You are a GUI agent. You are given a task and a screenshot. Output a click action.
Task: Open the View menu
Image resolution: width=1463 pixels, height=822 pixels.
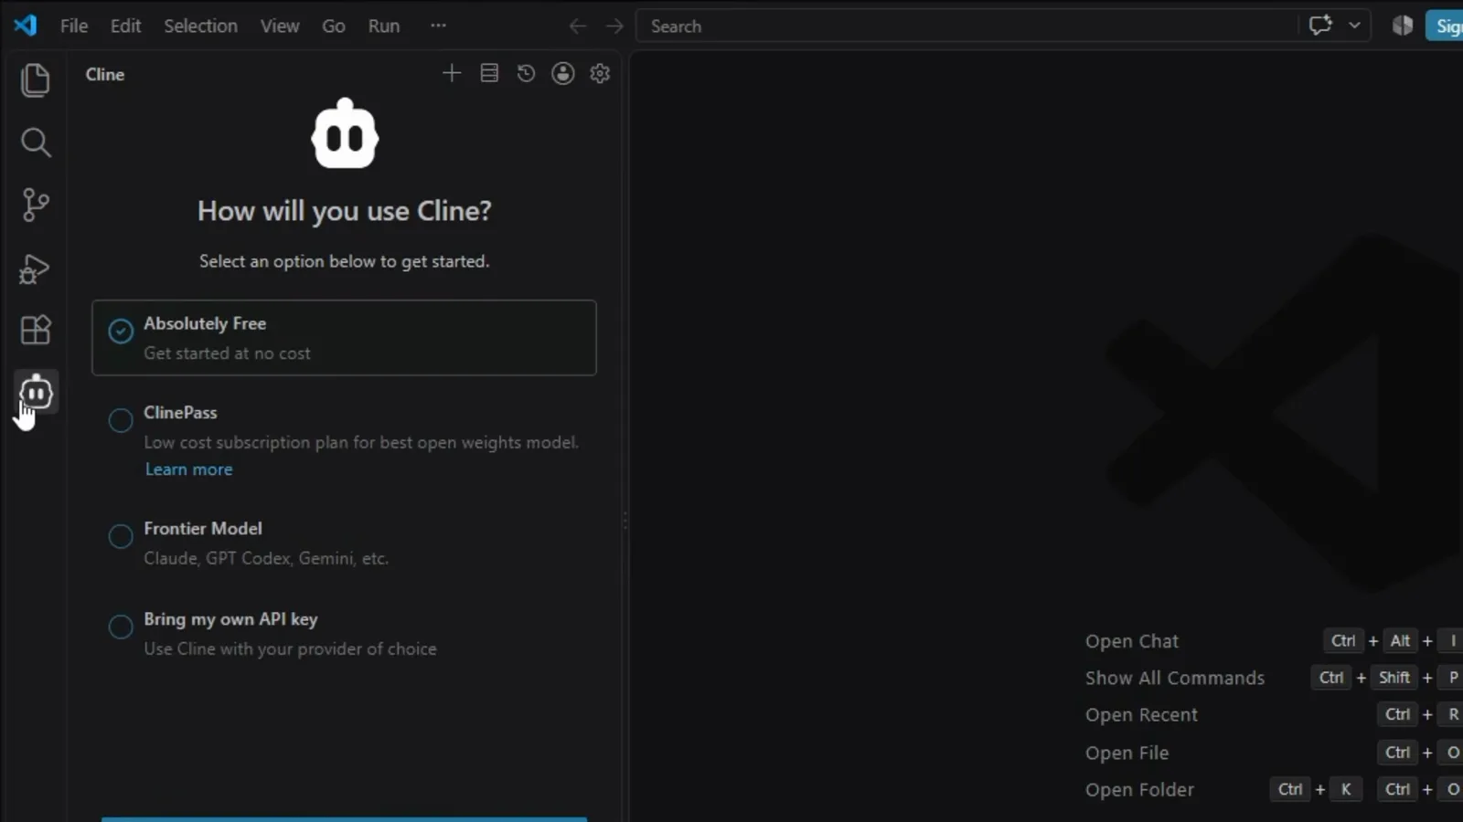tap(279, 26)
